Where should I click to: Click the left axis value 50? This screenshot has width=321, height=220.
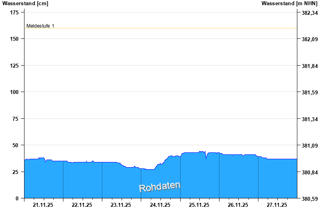coord(15,145)
